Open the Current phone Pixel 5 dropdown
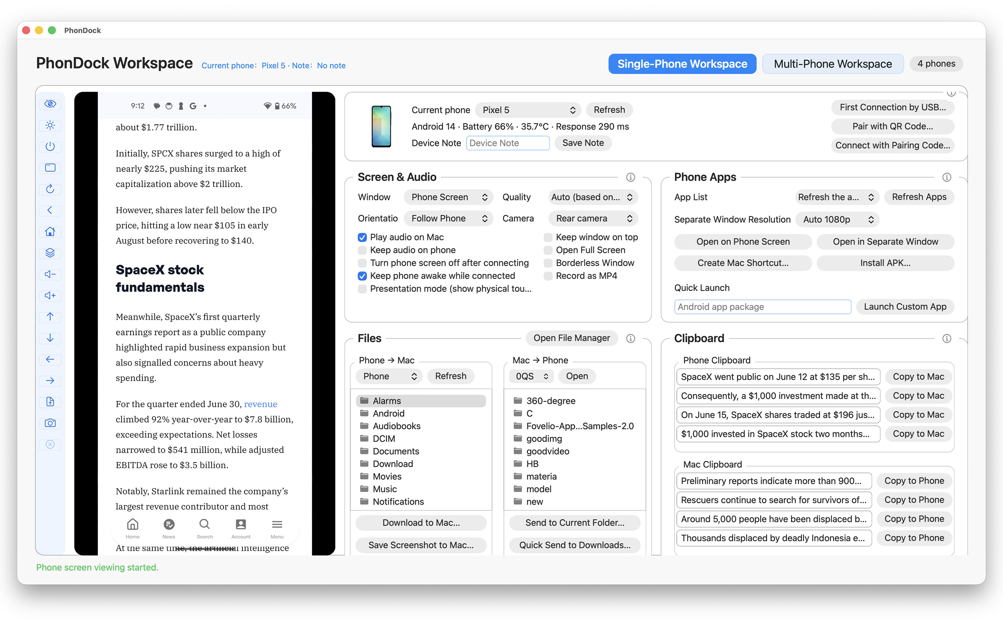Image resolution: width=1003 pixels, height=626 pixels. click(x=528, y=110)
